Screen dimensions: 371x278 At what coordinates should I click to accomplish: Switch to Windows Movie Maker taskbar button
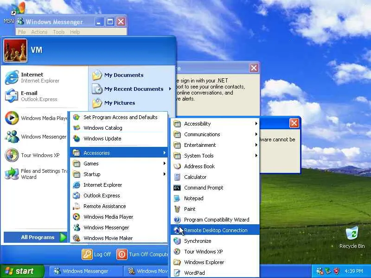(147, 271)
